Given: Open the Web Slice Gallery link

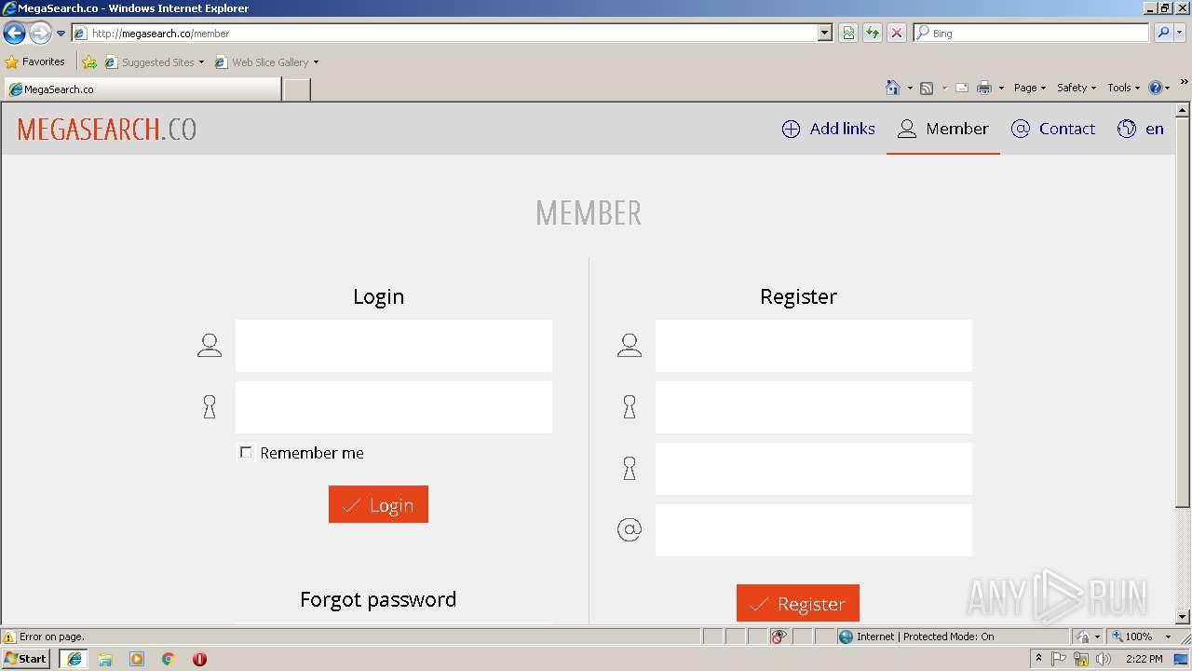Looking at the screenshot, I should pos(266,62).
